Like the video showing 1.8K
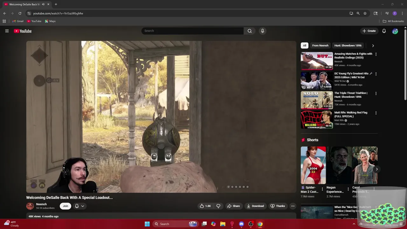 coord(205,206)
